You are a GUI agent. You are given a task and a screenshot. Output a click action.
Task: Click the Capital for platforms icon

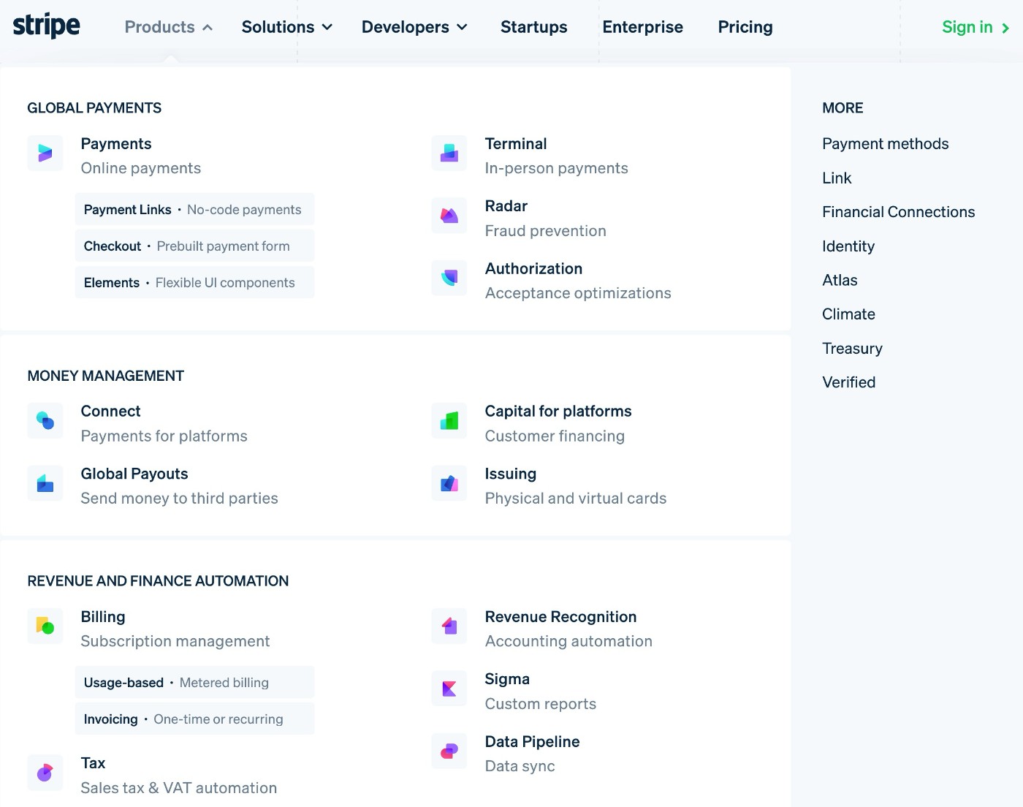(449, 421)
